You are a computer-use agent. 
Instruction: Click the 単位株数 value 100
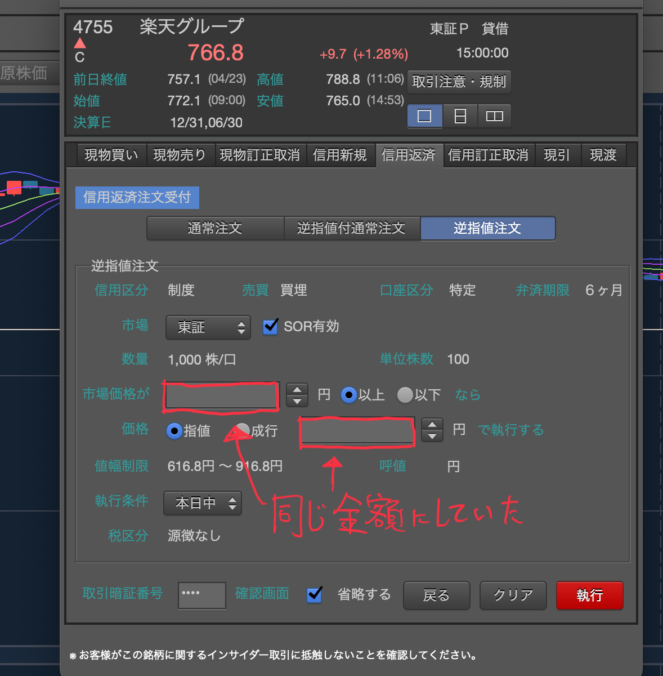458,359
